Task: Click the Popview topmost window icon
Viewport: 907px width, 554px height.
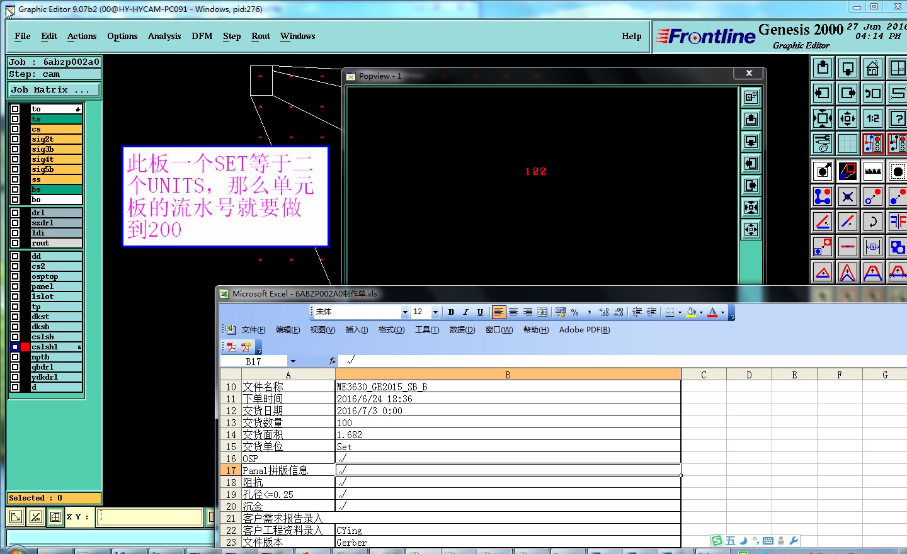Action: click(x=751, y=97)
